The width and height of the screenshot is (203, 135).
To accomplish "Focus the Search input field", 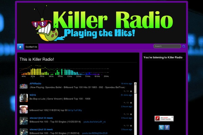I will [x=167, y=46].
